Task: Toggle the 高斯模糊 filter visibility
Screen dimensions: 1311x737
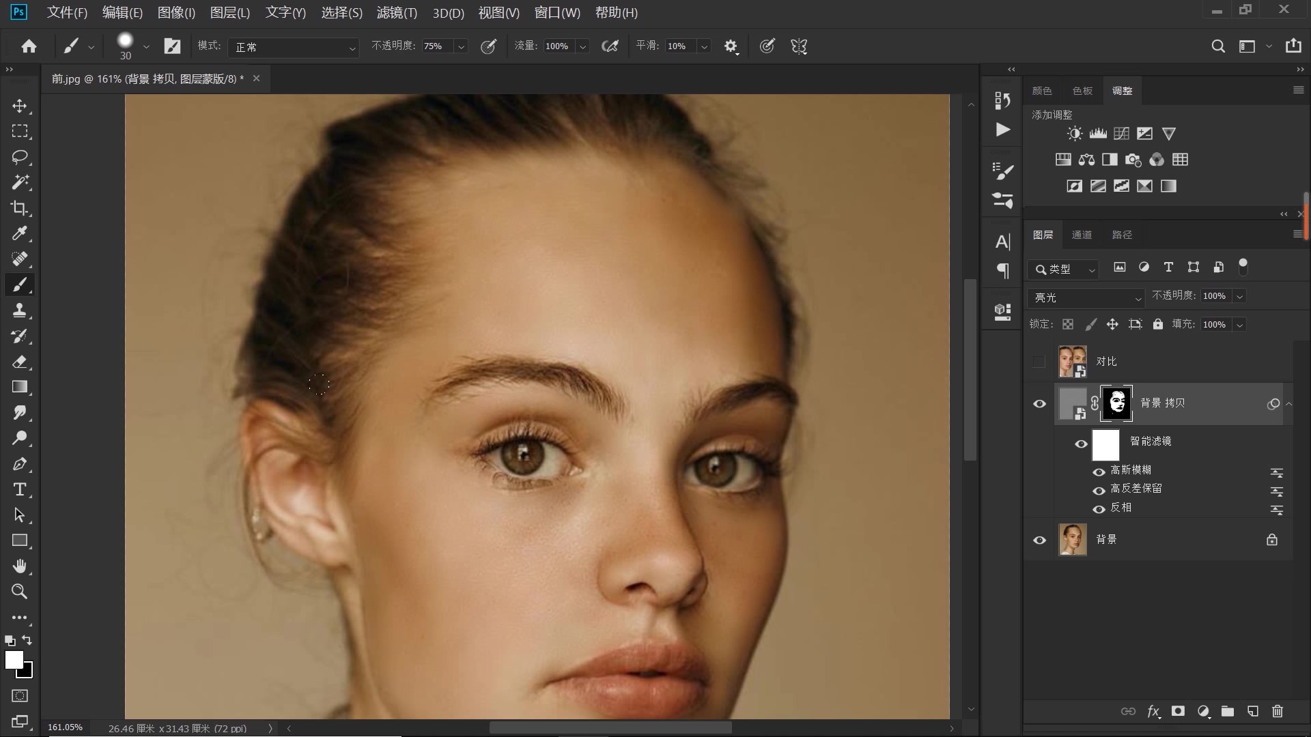Action: click(1099, 472)
